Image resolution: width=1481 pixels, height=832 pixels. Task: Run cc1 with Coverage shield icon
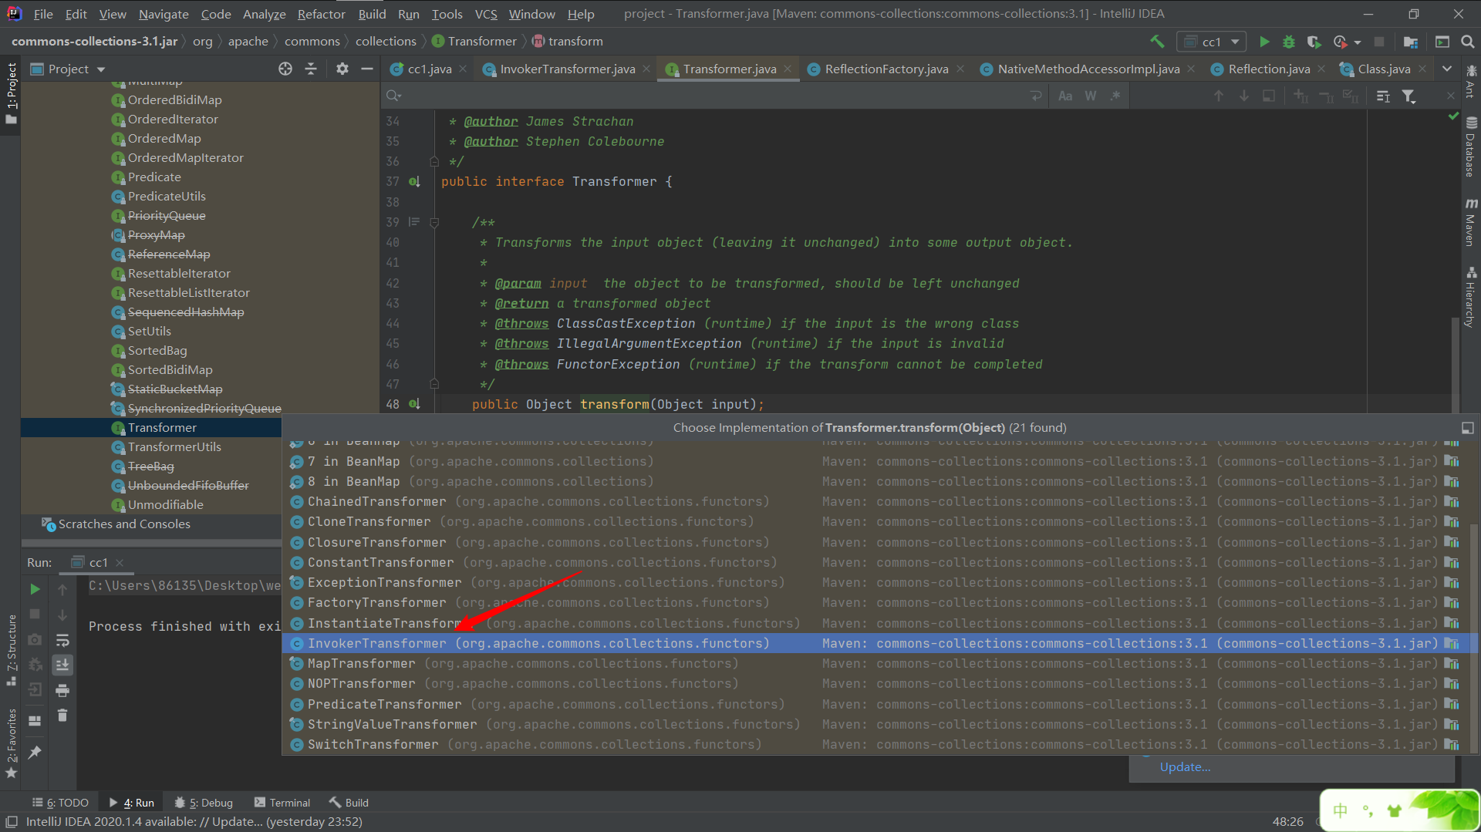point(1314,42)
